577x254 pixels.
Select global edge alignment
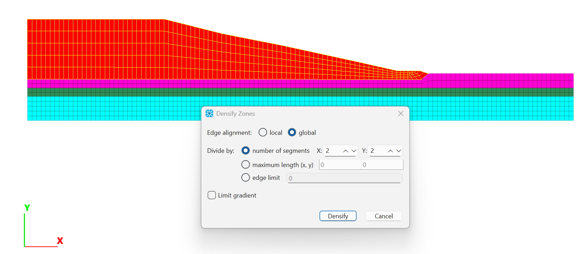coord(292,132)
